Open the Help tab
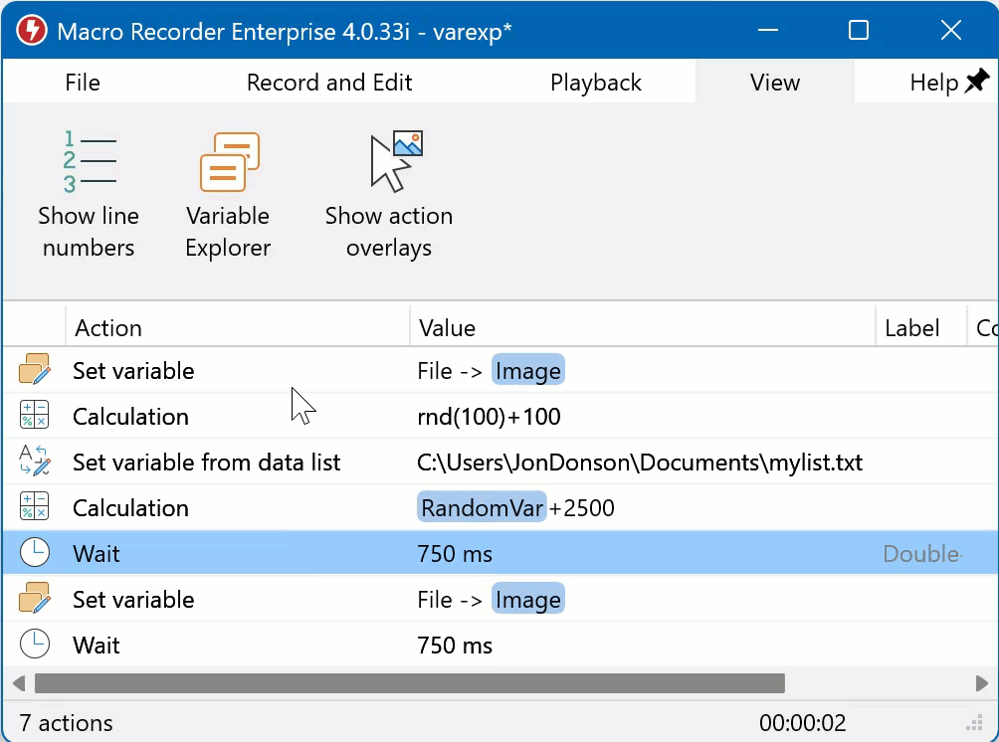Image resolution: width=999 pixels, height=742 pixels. pyautogui.click(x=933, y=83)
